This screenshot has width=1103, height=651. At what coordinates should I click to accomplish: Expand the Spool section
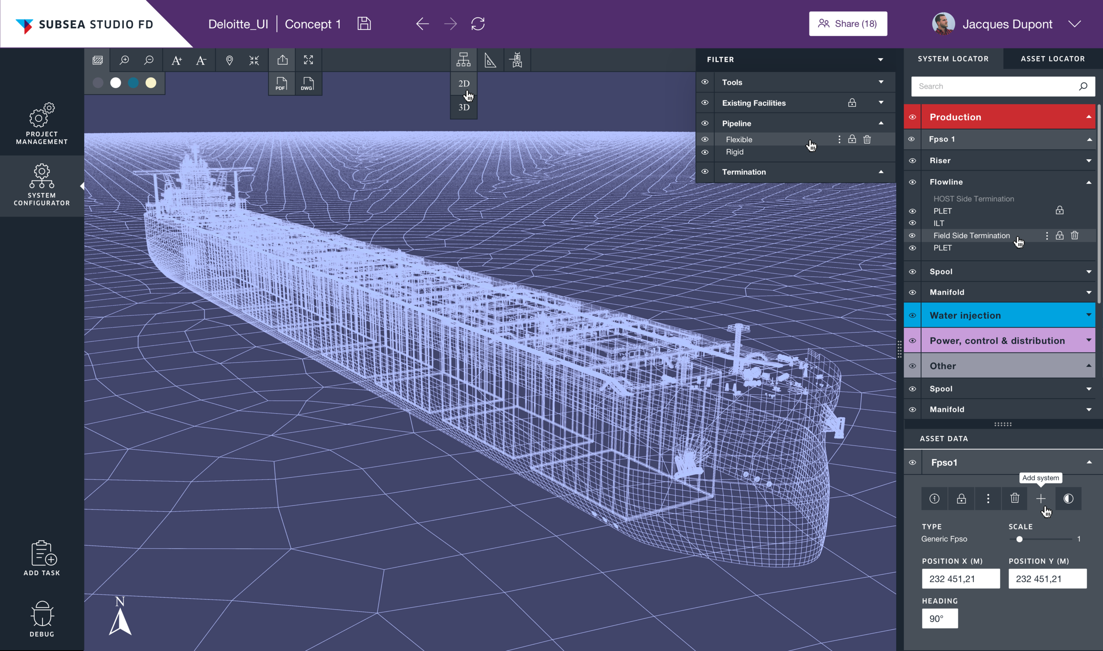(1088, 271)
